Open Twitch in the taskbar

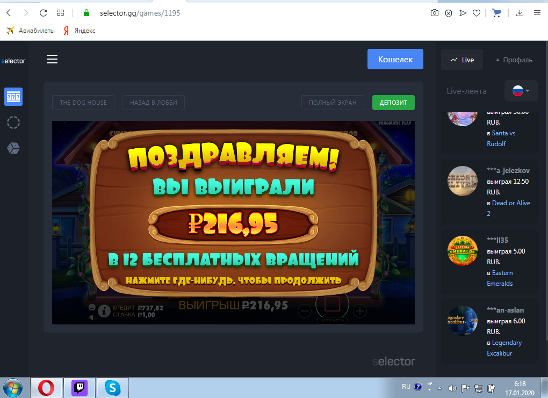(x=80, y=388)
